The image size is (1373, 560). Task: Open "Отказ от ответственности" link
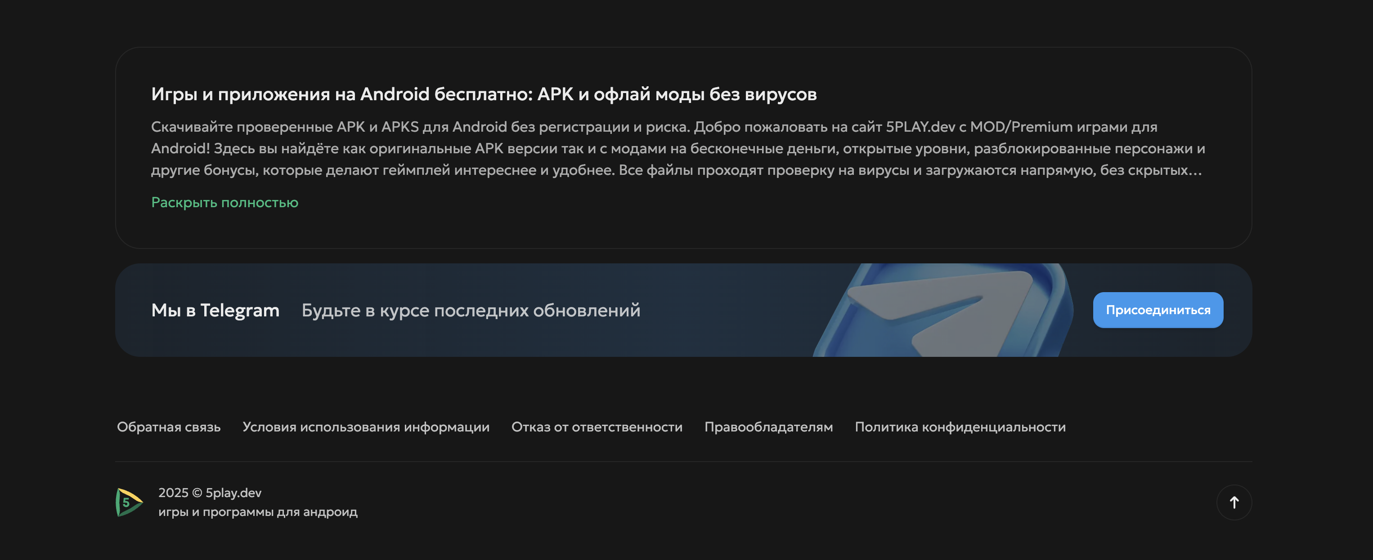point(597,427)
